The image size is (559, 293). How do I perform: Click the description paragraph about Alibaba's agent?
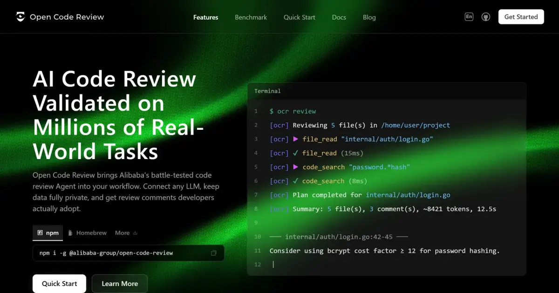pos(126,192)
